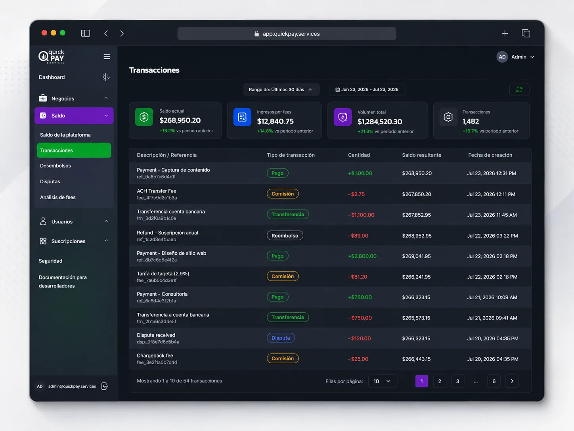Open Documentación para desarrolladores link
Viewport: 574px width, 431px height.
[x=63, y=281]
